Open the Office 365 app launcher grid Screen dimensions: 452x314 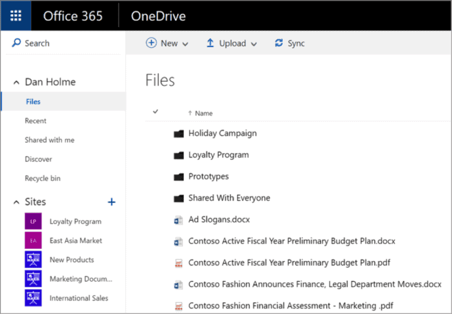(16, 16)
